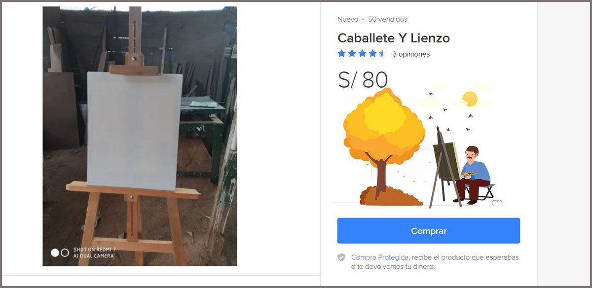Open the 3 opiniones reviews link
The image size is (592, 288).
click(411, 54)
